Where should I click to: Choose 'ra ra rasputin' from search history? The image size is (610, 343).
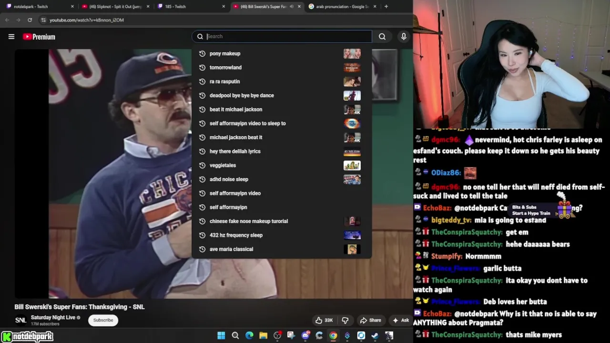[x=281, y=81]
